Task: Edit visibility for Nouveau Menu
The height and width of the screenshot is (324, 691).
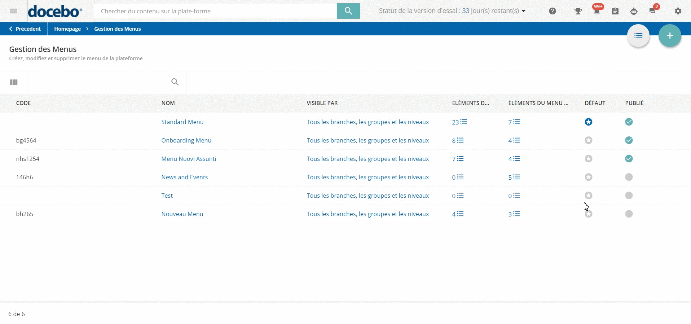Action: (368, 214)
